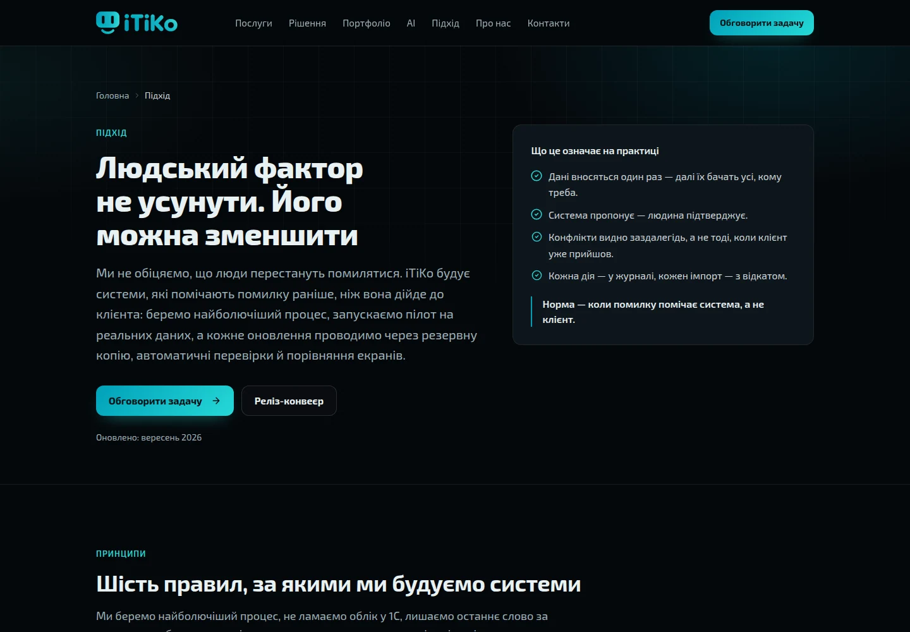
Task: Click the "ПІДХІД" section label
Action: (x=111, y=133)
